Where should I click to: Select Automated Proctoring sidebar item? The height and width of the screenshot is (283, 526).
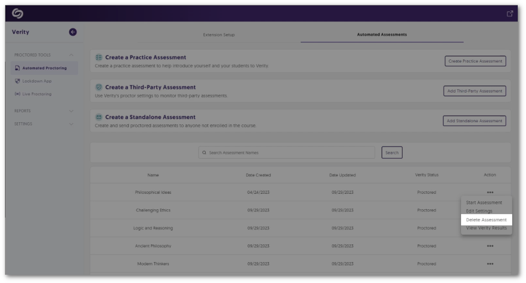tap(44, 68)
